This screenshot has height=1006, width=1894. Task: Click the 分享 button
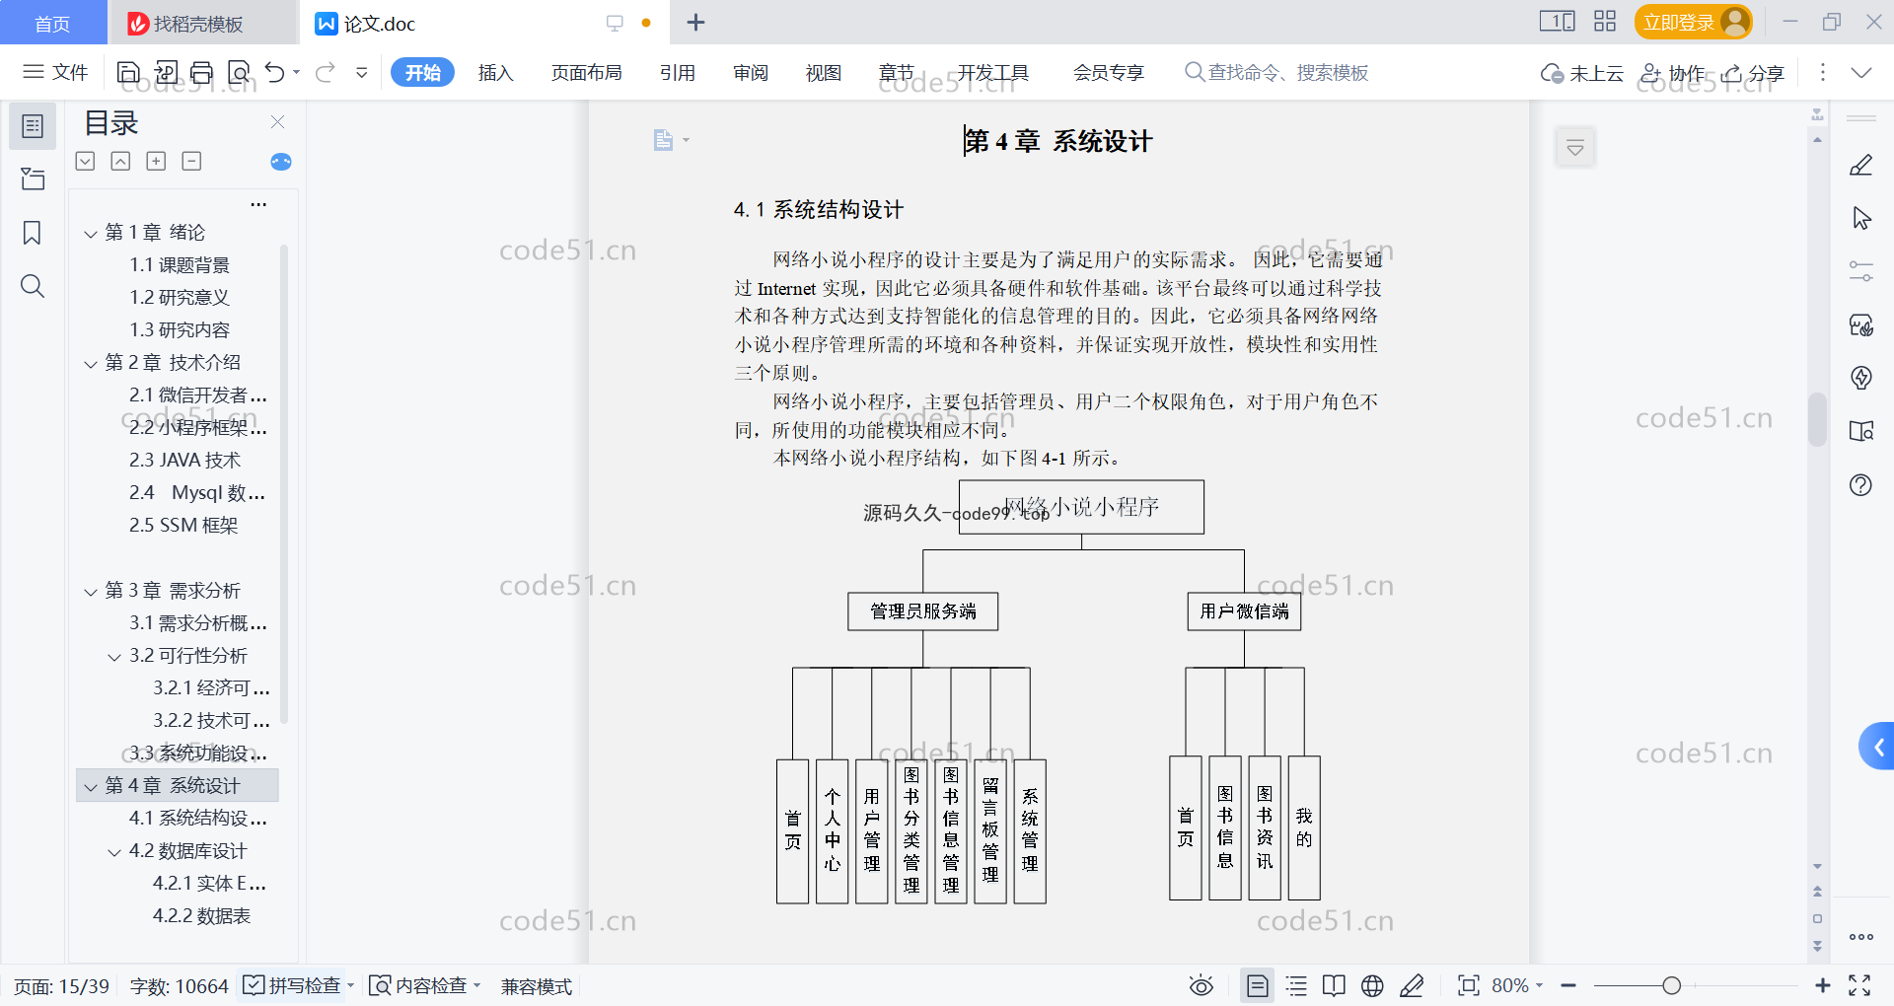click(1753, 73)
